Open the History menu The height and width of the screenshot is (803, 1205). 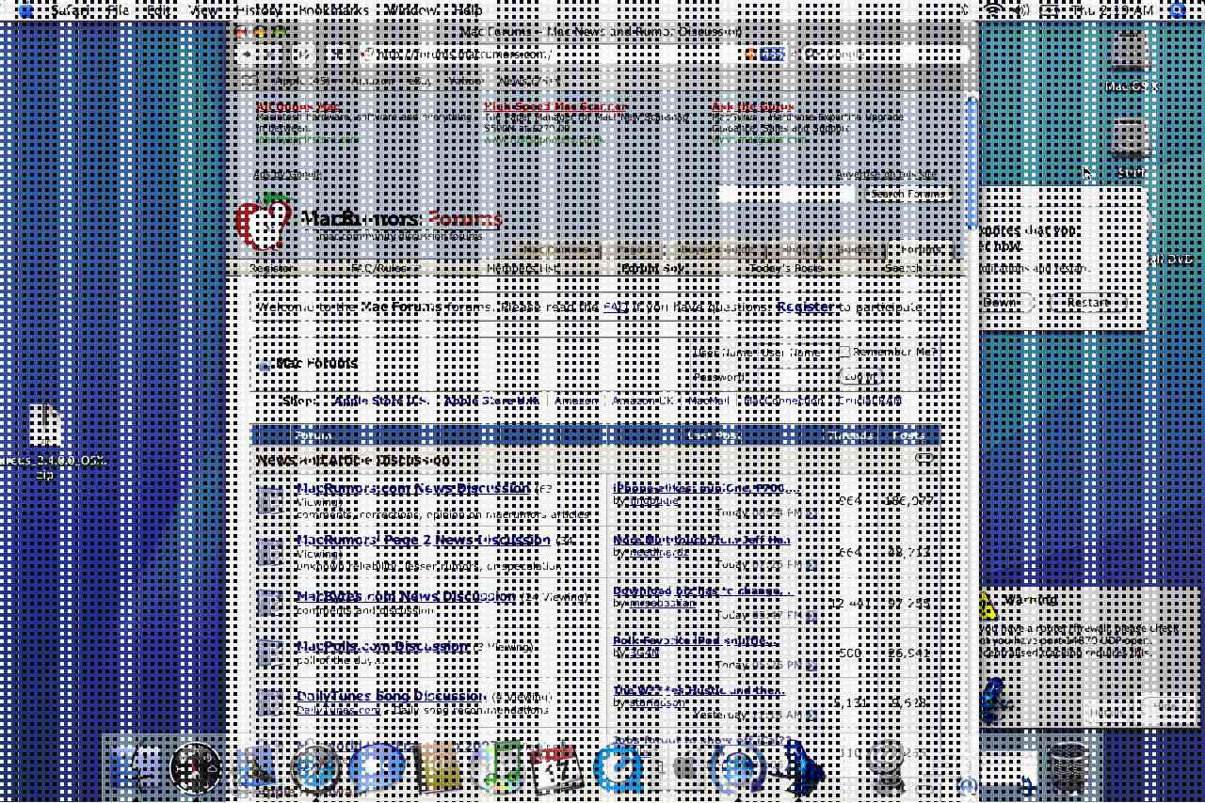click(257, 10)
